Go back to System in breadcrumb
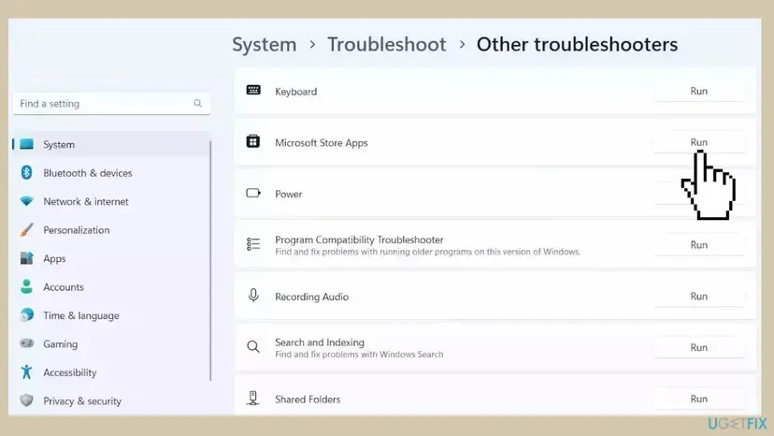The width and height of the screenshot is (774, 436). [265, 45]
